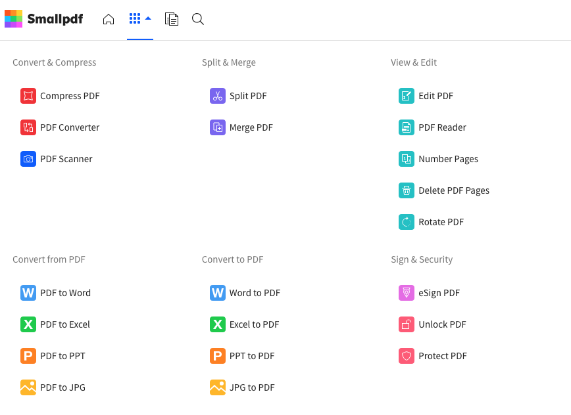Open the Protect PDF shield icon

[407, 356]
